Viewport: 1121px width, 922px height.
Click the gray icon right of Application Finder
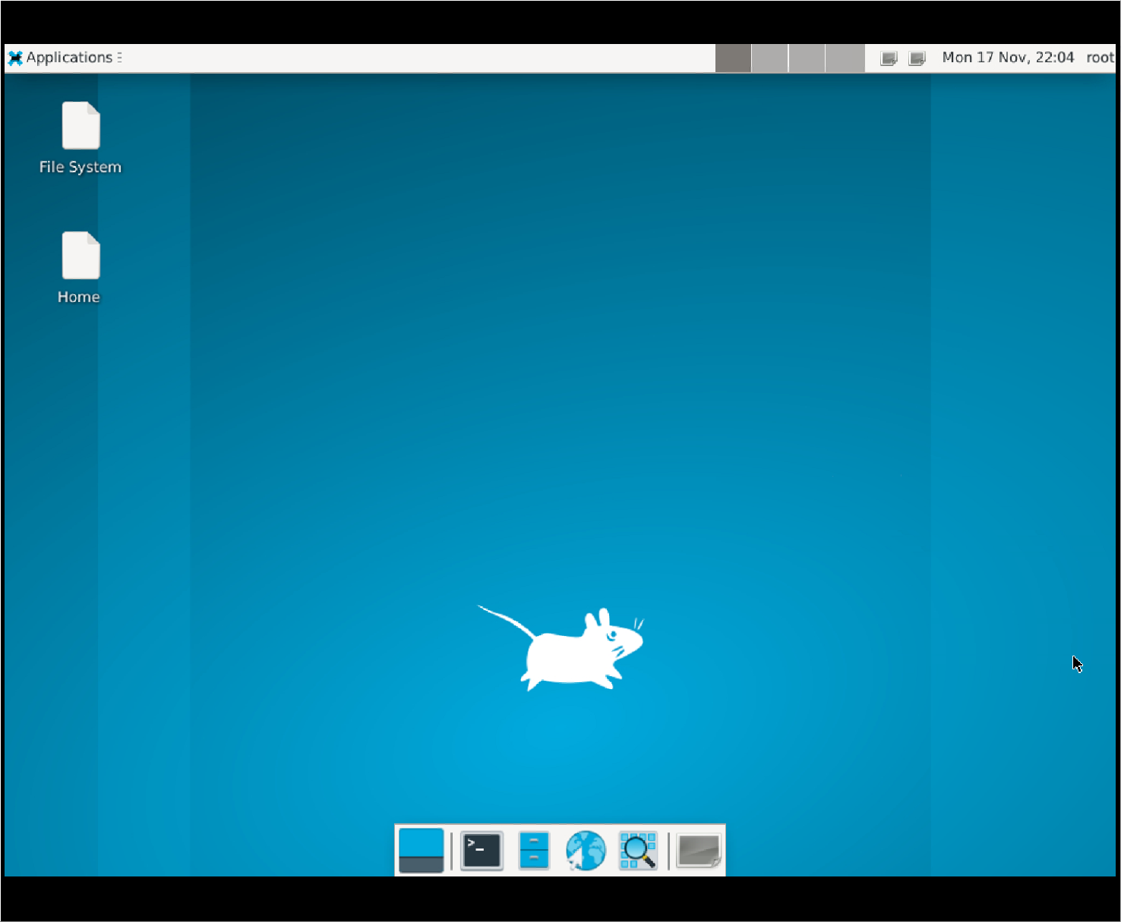pyautogui.click(x=699, y=851)
